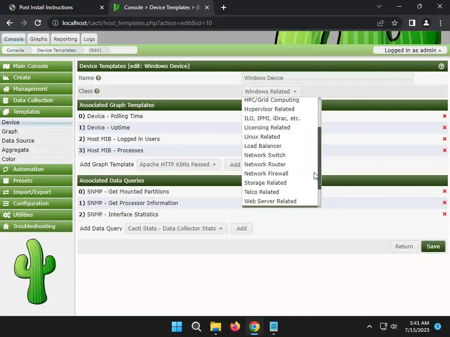
Task: Open Chrome three-dot menu
Action: [x=440, y=23]
